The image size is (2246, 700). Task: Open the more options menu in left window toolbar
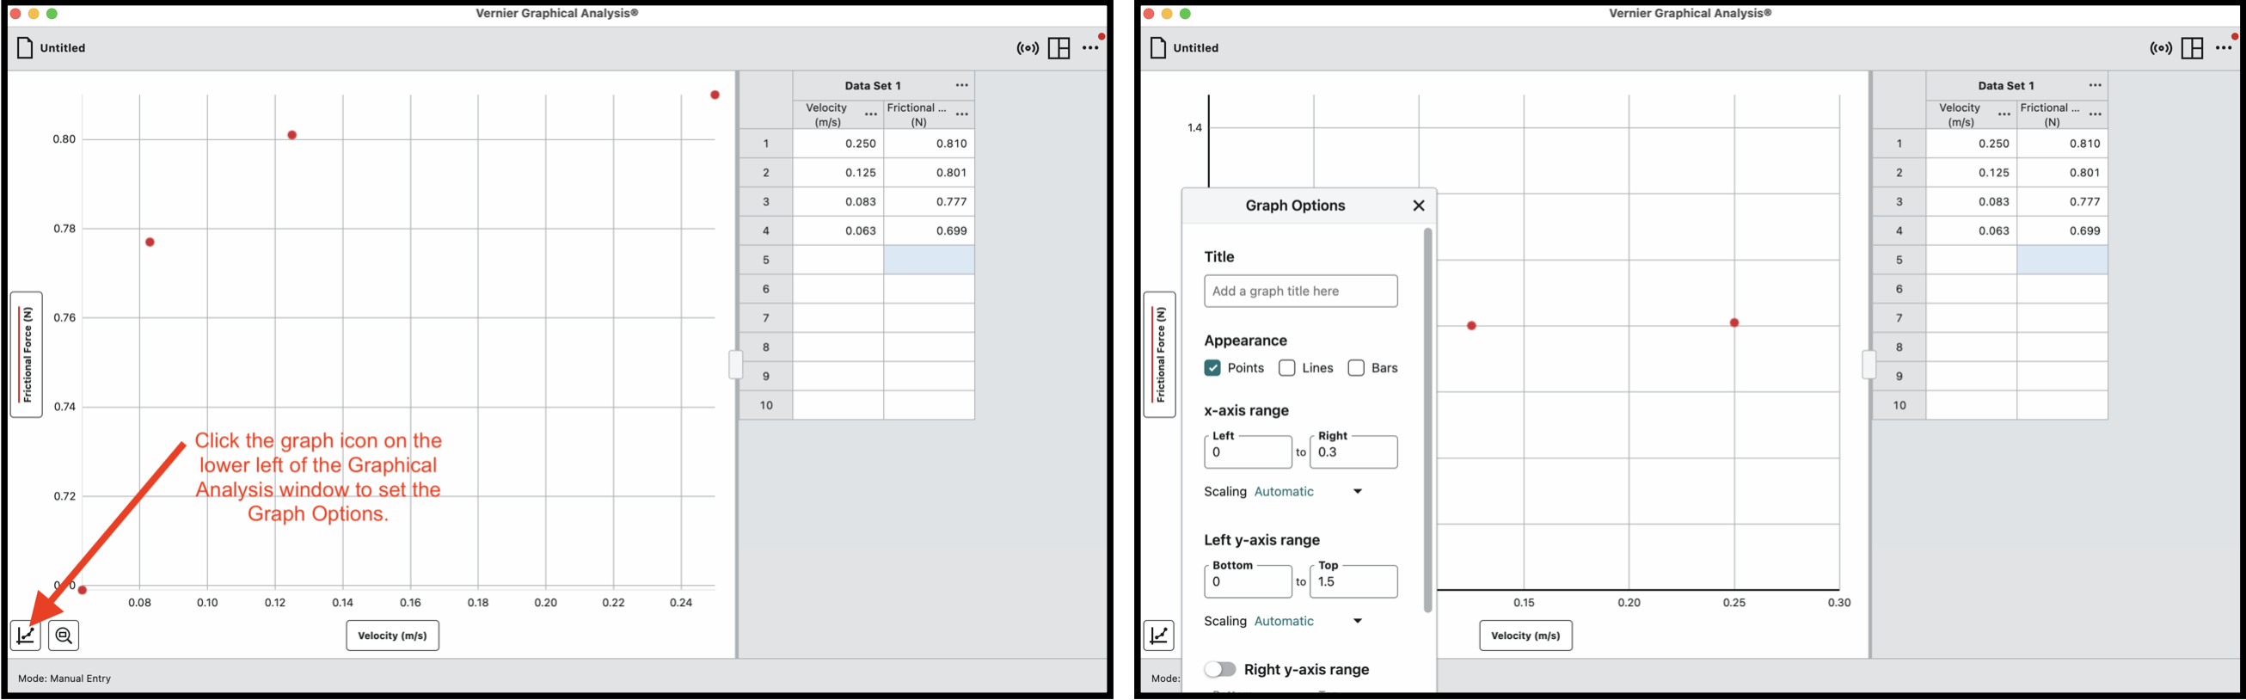[1089, 48]
